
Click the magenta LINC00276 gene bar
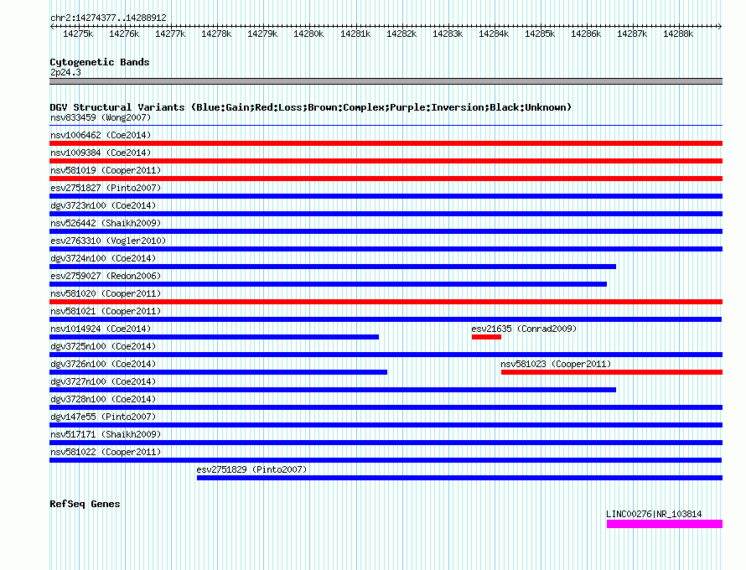(665, 524)
